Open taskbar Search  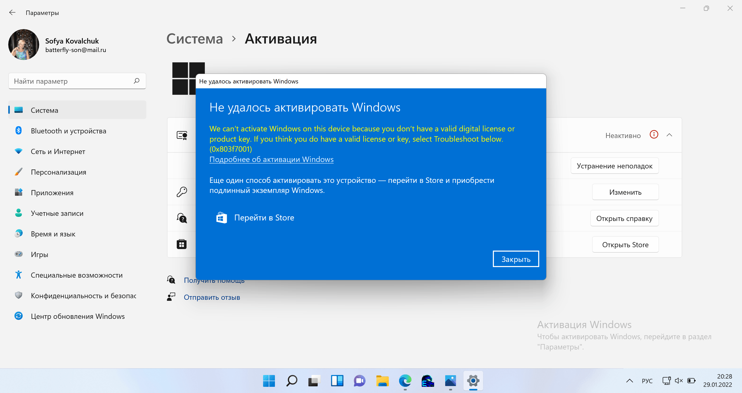[x=291, y=381]
